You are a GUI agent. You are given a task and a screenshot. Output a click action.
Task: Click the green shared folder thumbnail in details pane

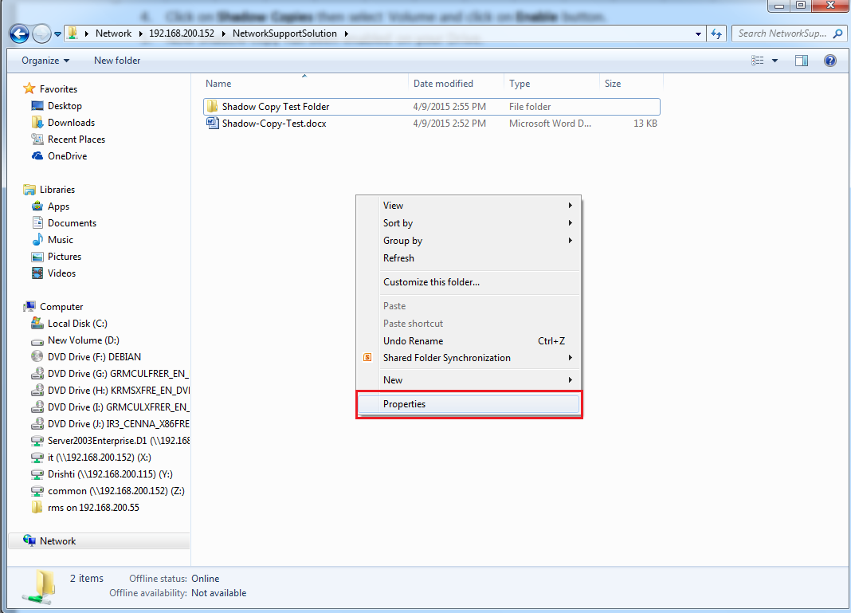(x=38, y=587)
